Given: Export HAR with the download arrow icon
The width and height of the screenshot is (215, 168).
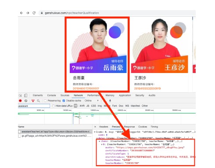Looking at the screenshot, I should click(110, 101).
